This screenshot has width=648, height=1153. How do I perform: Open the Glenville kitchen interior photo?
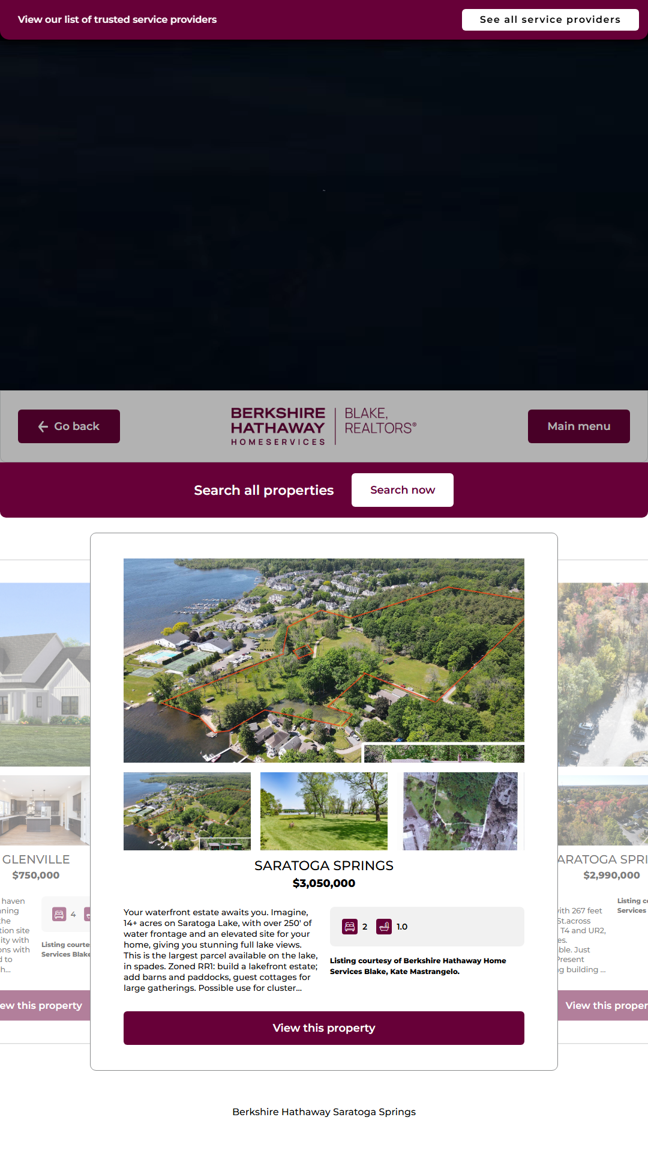[45, 810]
